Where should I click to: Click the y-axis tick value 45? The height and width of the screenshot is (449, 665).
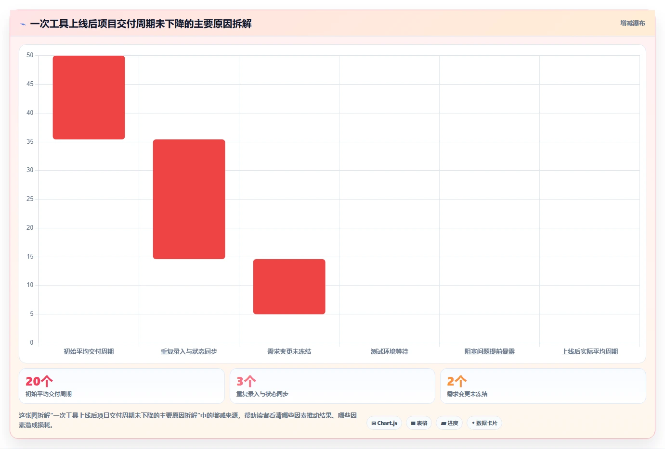[x=30, y=84]
